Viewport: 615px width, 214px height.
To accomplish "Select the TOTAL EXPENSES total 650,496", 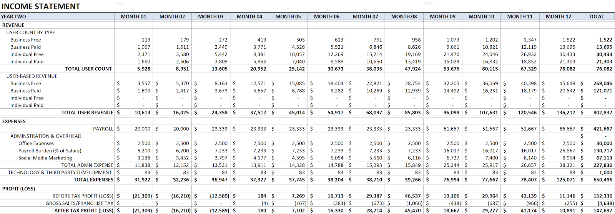I will 603,180.
